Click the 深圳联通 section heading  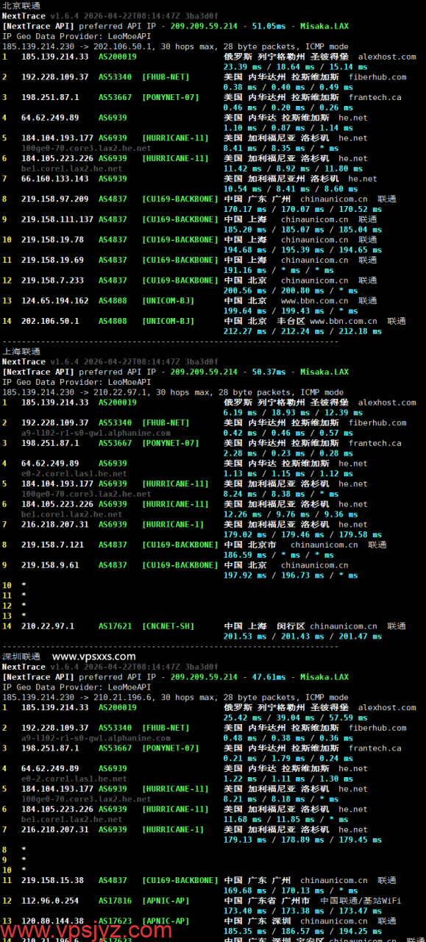tap(21, 656)
